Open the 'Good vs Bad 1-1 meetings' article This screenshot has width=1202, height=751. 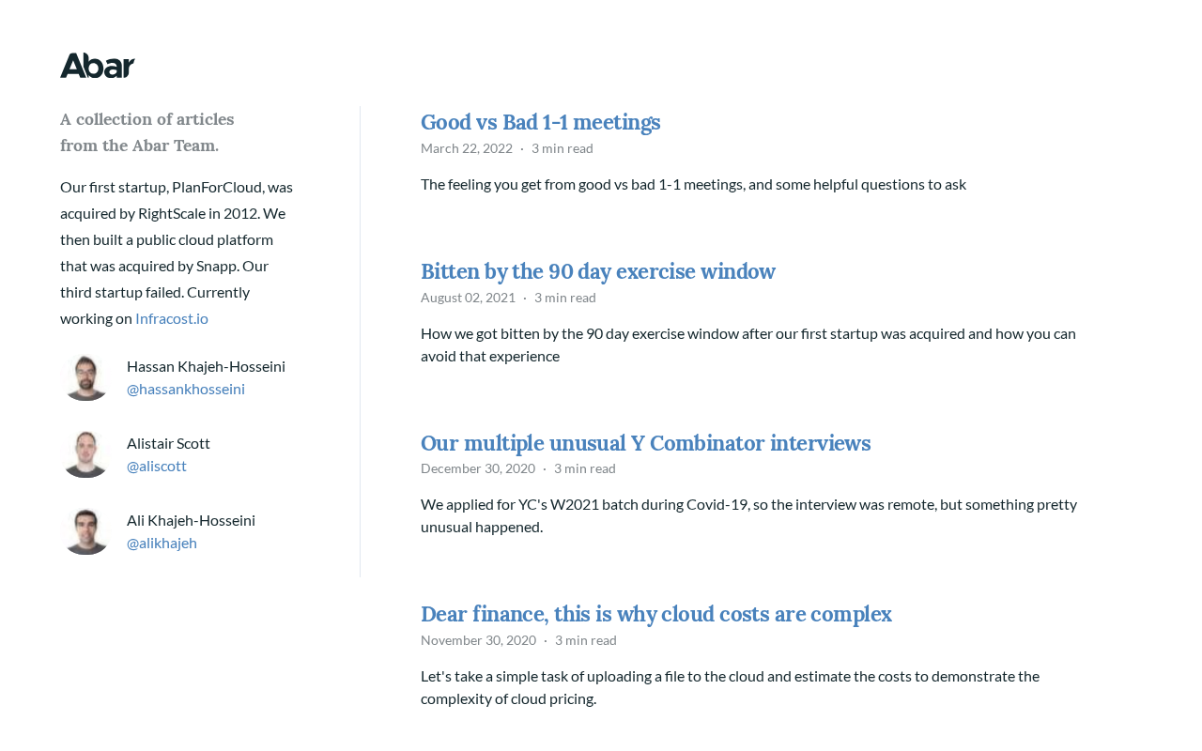pos(540,122)
